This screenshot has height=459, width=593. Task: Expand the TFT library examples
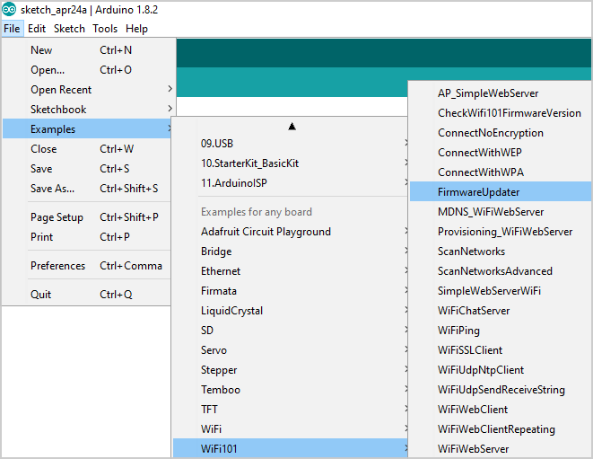(x=291, y=409)
